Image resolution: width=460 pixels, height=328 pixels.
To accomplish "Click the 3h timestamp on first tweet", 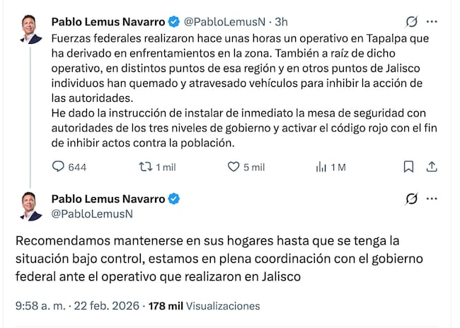I will tap(281, 21).
